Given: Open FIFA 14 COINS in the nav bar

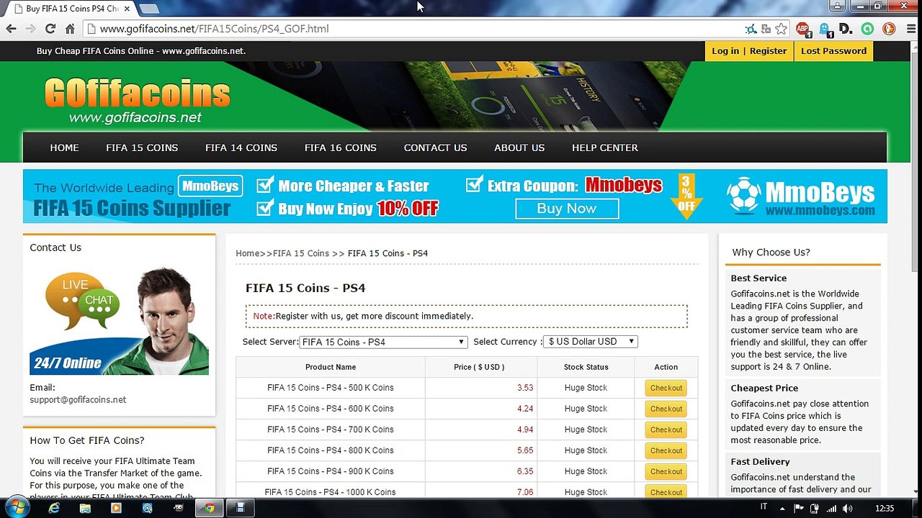Looking at the screenshot, I should point(241,147).
